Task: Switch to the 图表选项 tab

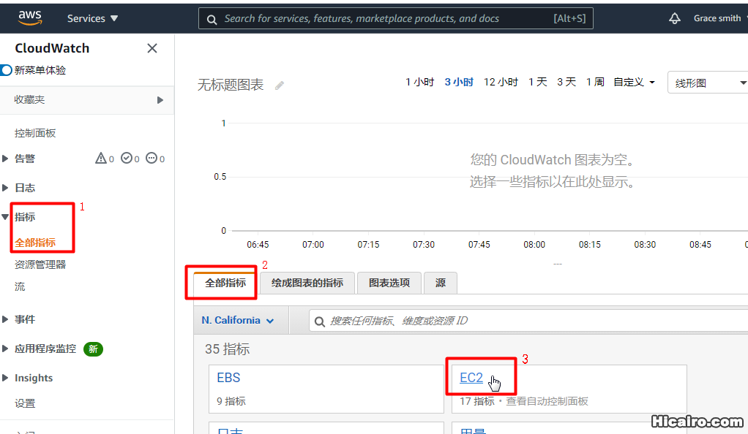Action: pyautogui.click(x=389, y=283)
